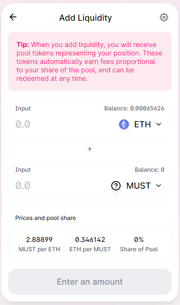Click the pink Tip message box

coord(90,61)
